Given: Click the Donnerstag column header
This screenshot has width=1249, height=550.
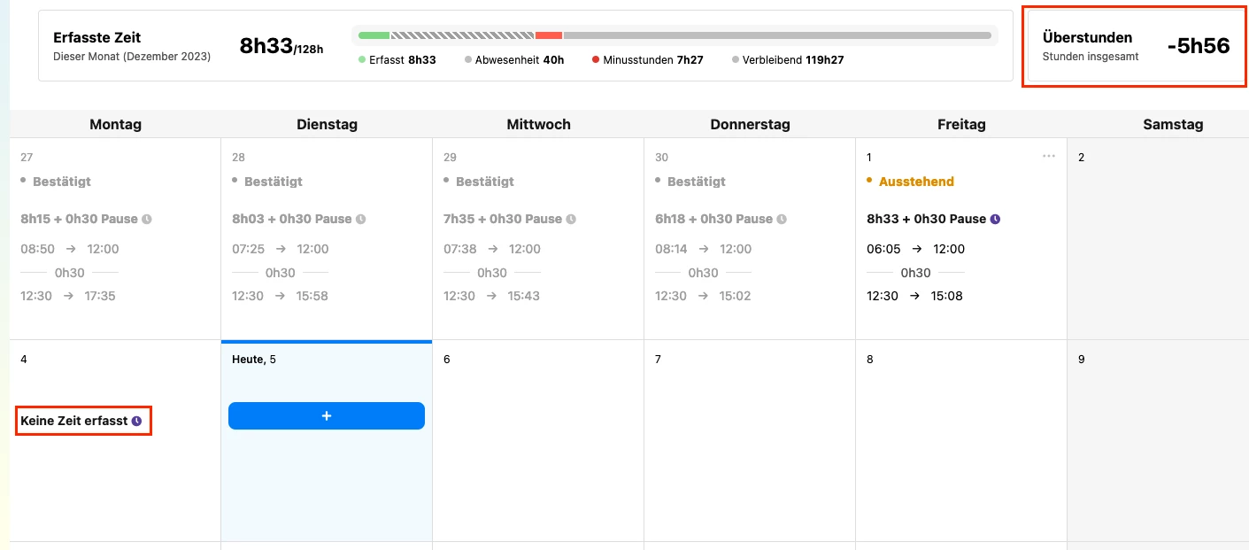Looking at the screenshot, I should coord(750,125).
